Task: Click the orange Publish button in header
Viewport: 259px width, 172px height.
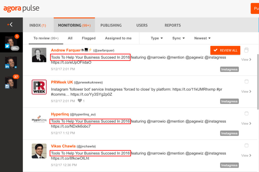Action: 255,8
